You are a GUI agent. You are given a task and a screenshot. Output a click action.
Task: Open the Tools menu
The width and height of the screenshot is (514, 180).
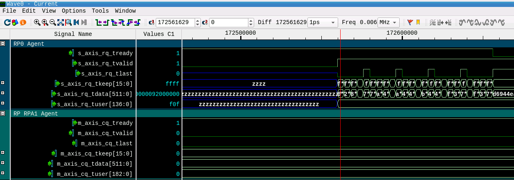click(x=100, y=11)
